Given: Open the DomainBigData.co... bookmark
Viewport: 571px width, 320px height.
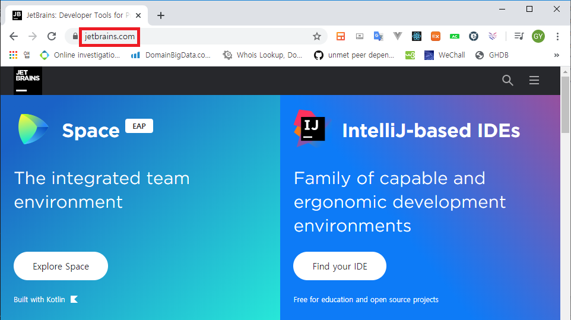Looking at the screenshot, I should 171,55.
